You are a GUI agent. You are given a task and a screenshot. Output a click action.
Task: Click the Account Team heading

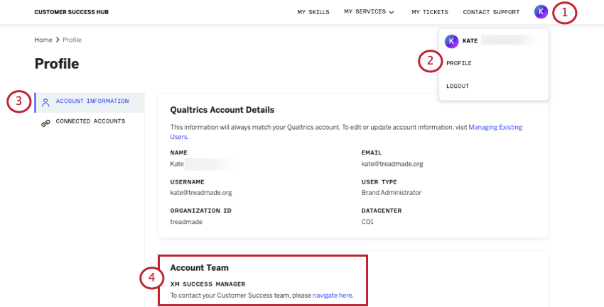[199, 267]
